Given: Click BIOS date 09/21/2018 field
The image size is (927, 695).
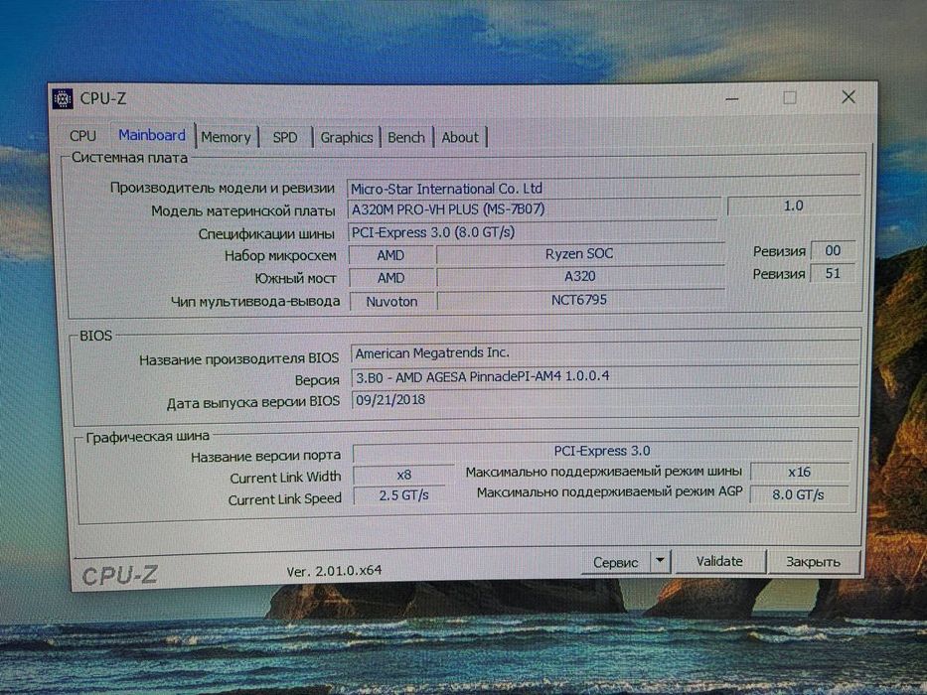Looking at the screenshot, I should pos(605,399).
